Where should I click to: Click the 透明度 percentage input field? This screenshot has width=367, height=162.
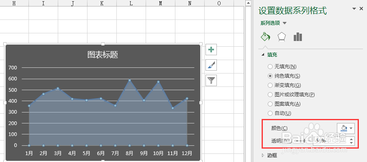point(331,141)
